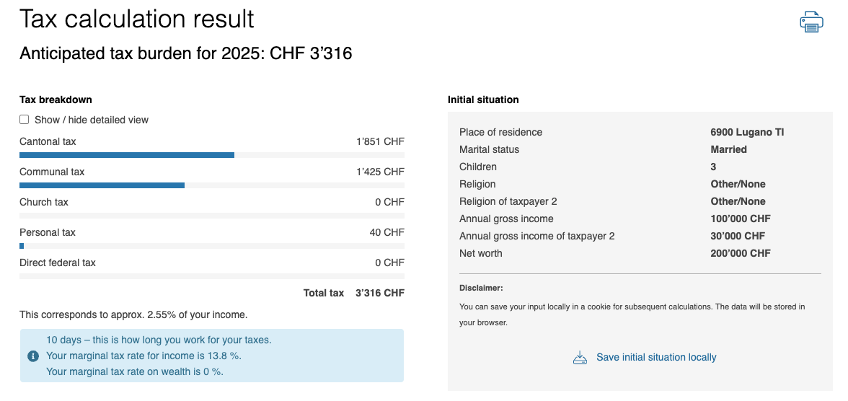Click the place of residence value '6900 Lugano TI'
Screen dimensions: 848x401
pos(747,132)
